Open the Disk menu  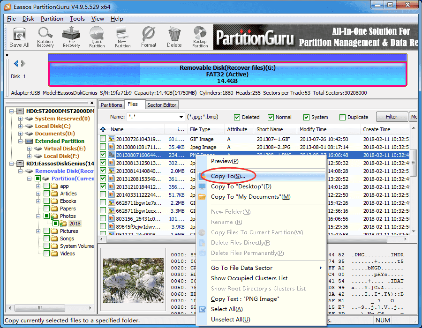tap(28, 19)
